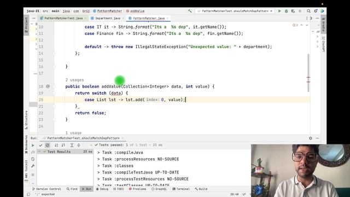Open the Project tool window

pos(26,25)
